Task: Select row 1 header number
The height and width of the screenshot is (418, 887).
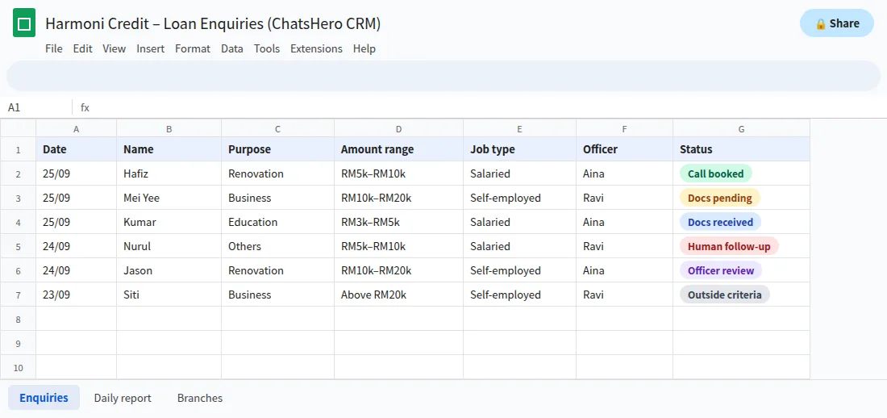Action: point(18,149)
